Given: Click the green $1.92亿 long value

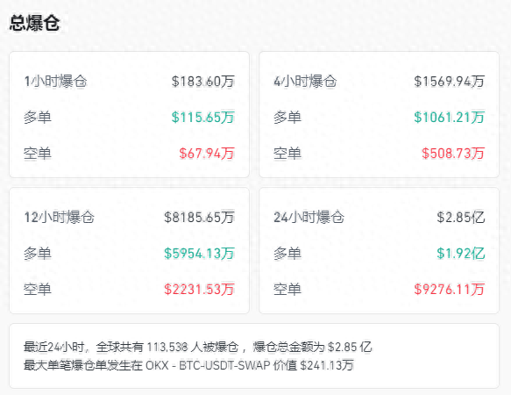Looking at the screenshot, I should [461, 253].
